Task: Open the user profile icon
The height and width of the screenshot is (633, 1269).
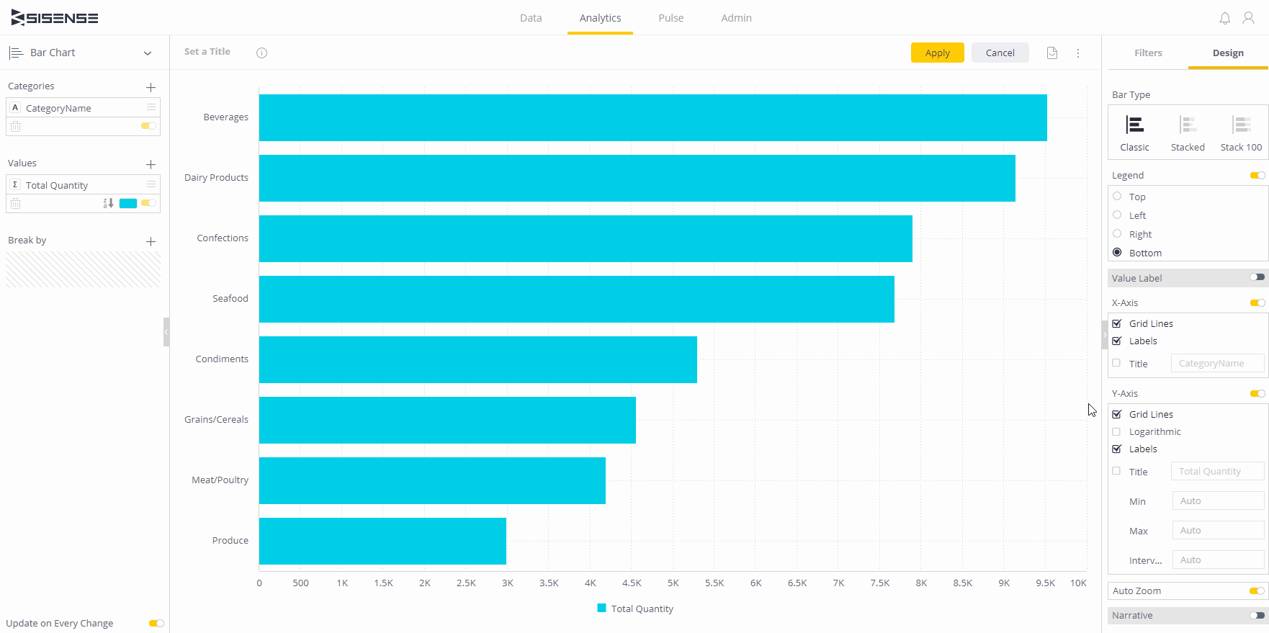Action: click(1248, 18)
